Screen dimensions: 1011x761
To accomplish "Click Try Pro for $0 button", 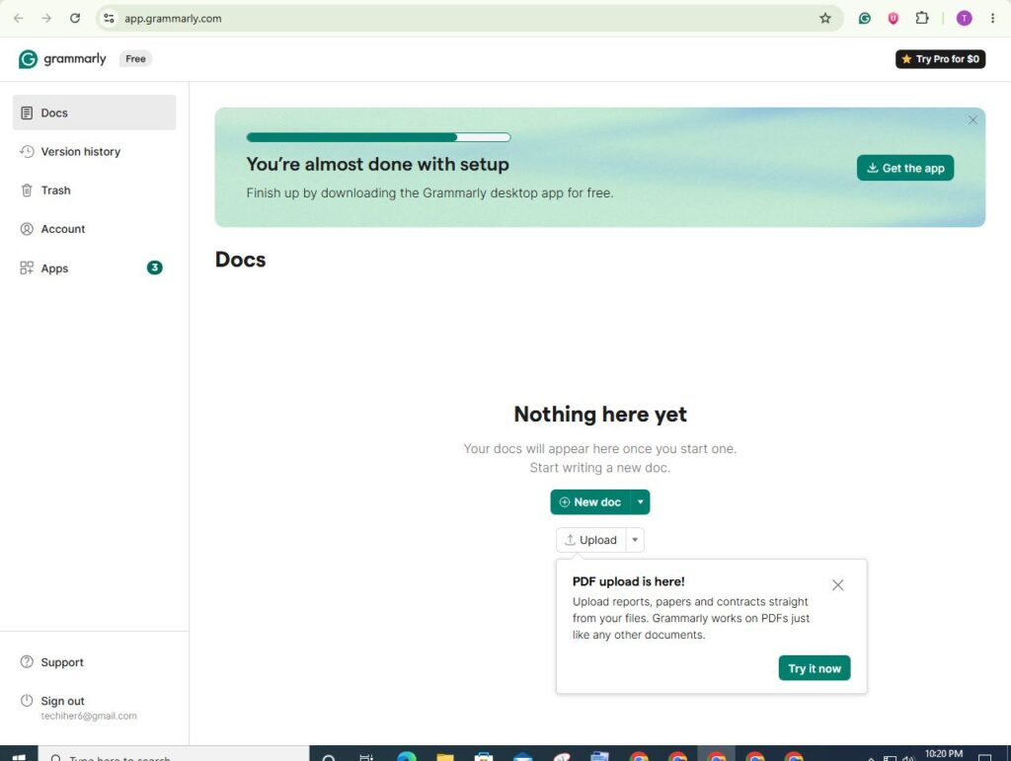I will click(940, 58).
